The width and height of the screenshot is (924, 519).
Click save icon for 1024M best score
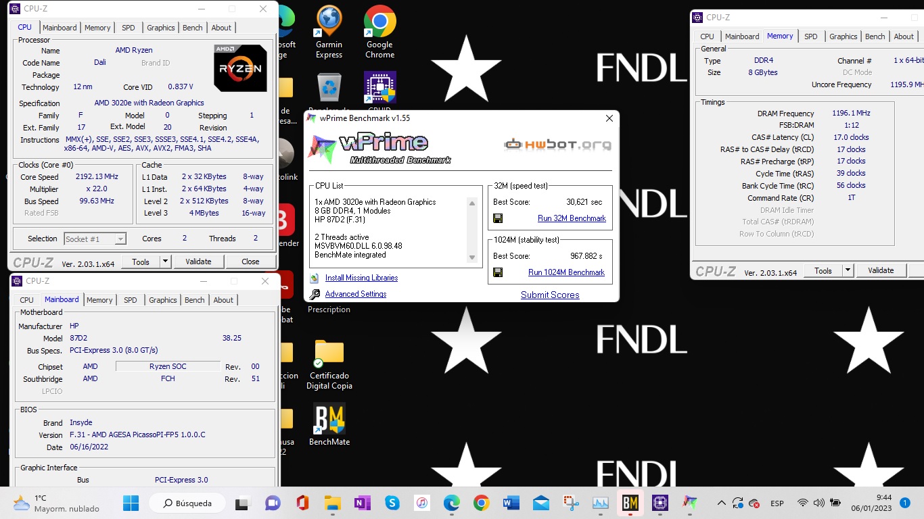click(498, 272)
